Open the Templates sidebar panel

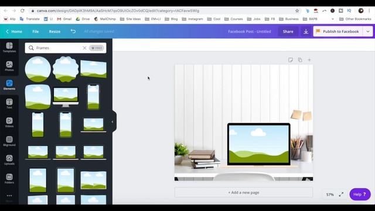9,47
